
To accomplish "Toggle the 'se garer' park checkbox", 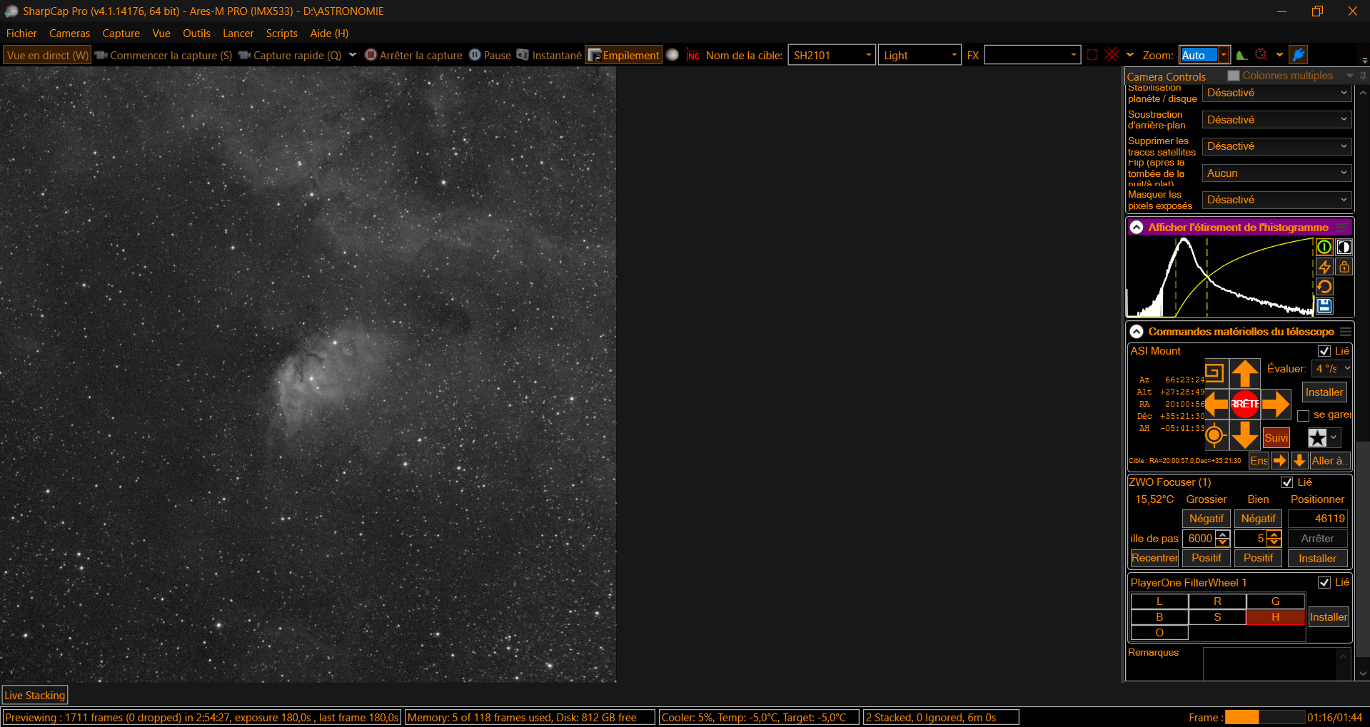I will [x=1304, y=415].
